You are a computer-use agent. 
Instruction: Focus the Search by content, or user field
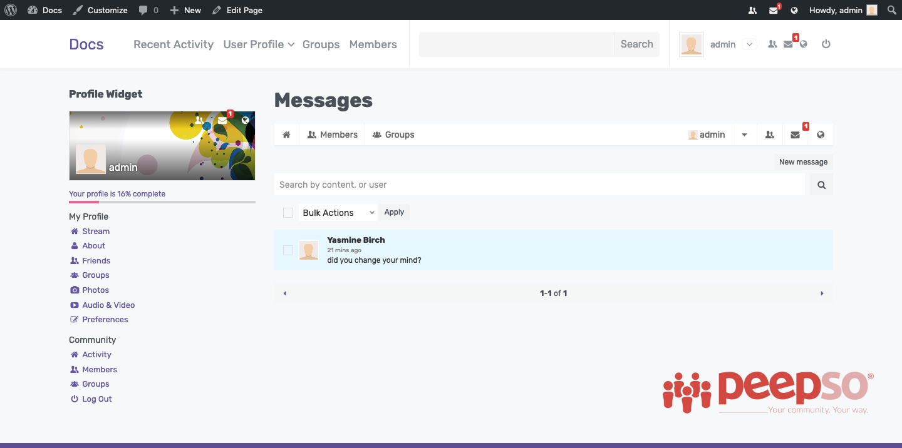[x=539, y=185]
